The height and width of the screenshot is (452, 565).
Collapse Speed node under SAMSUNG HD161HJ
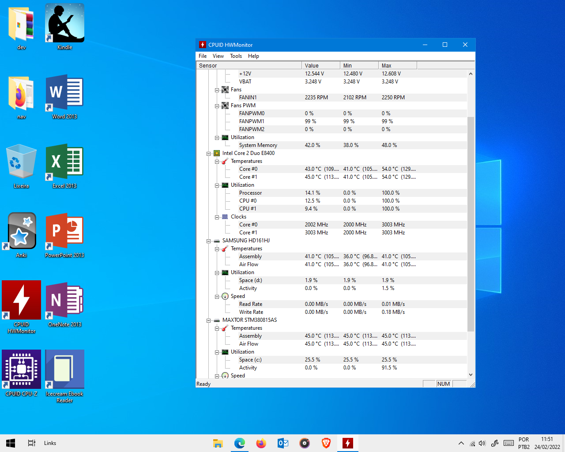(x=217, y=297)
